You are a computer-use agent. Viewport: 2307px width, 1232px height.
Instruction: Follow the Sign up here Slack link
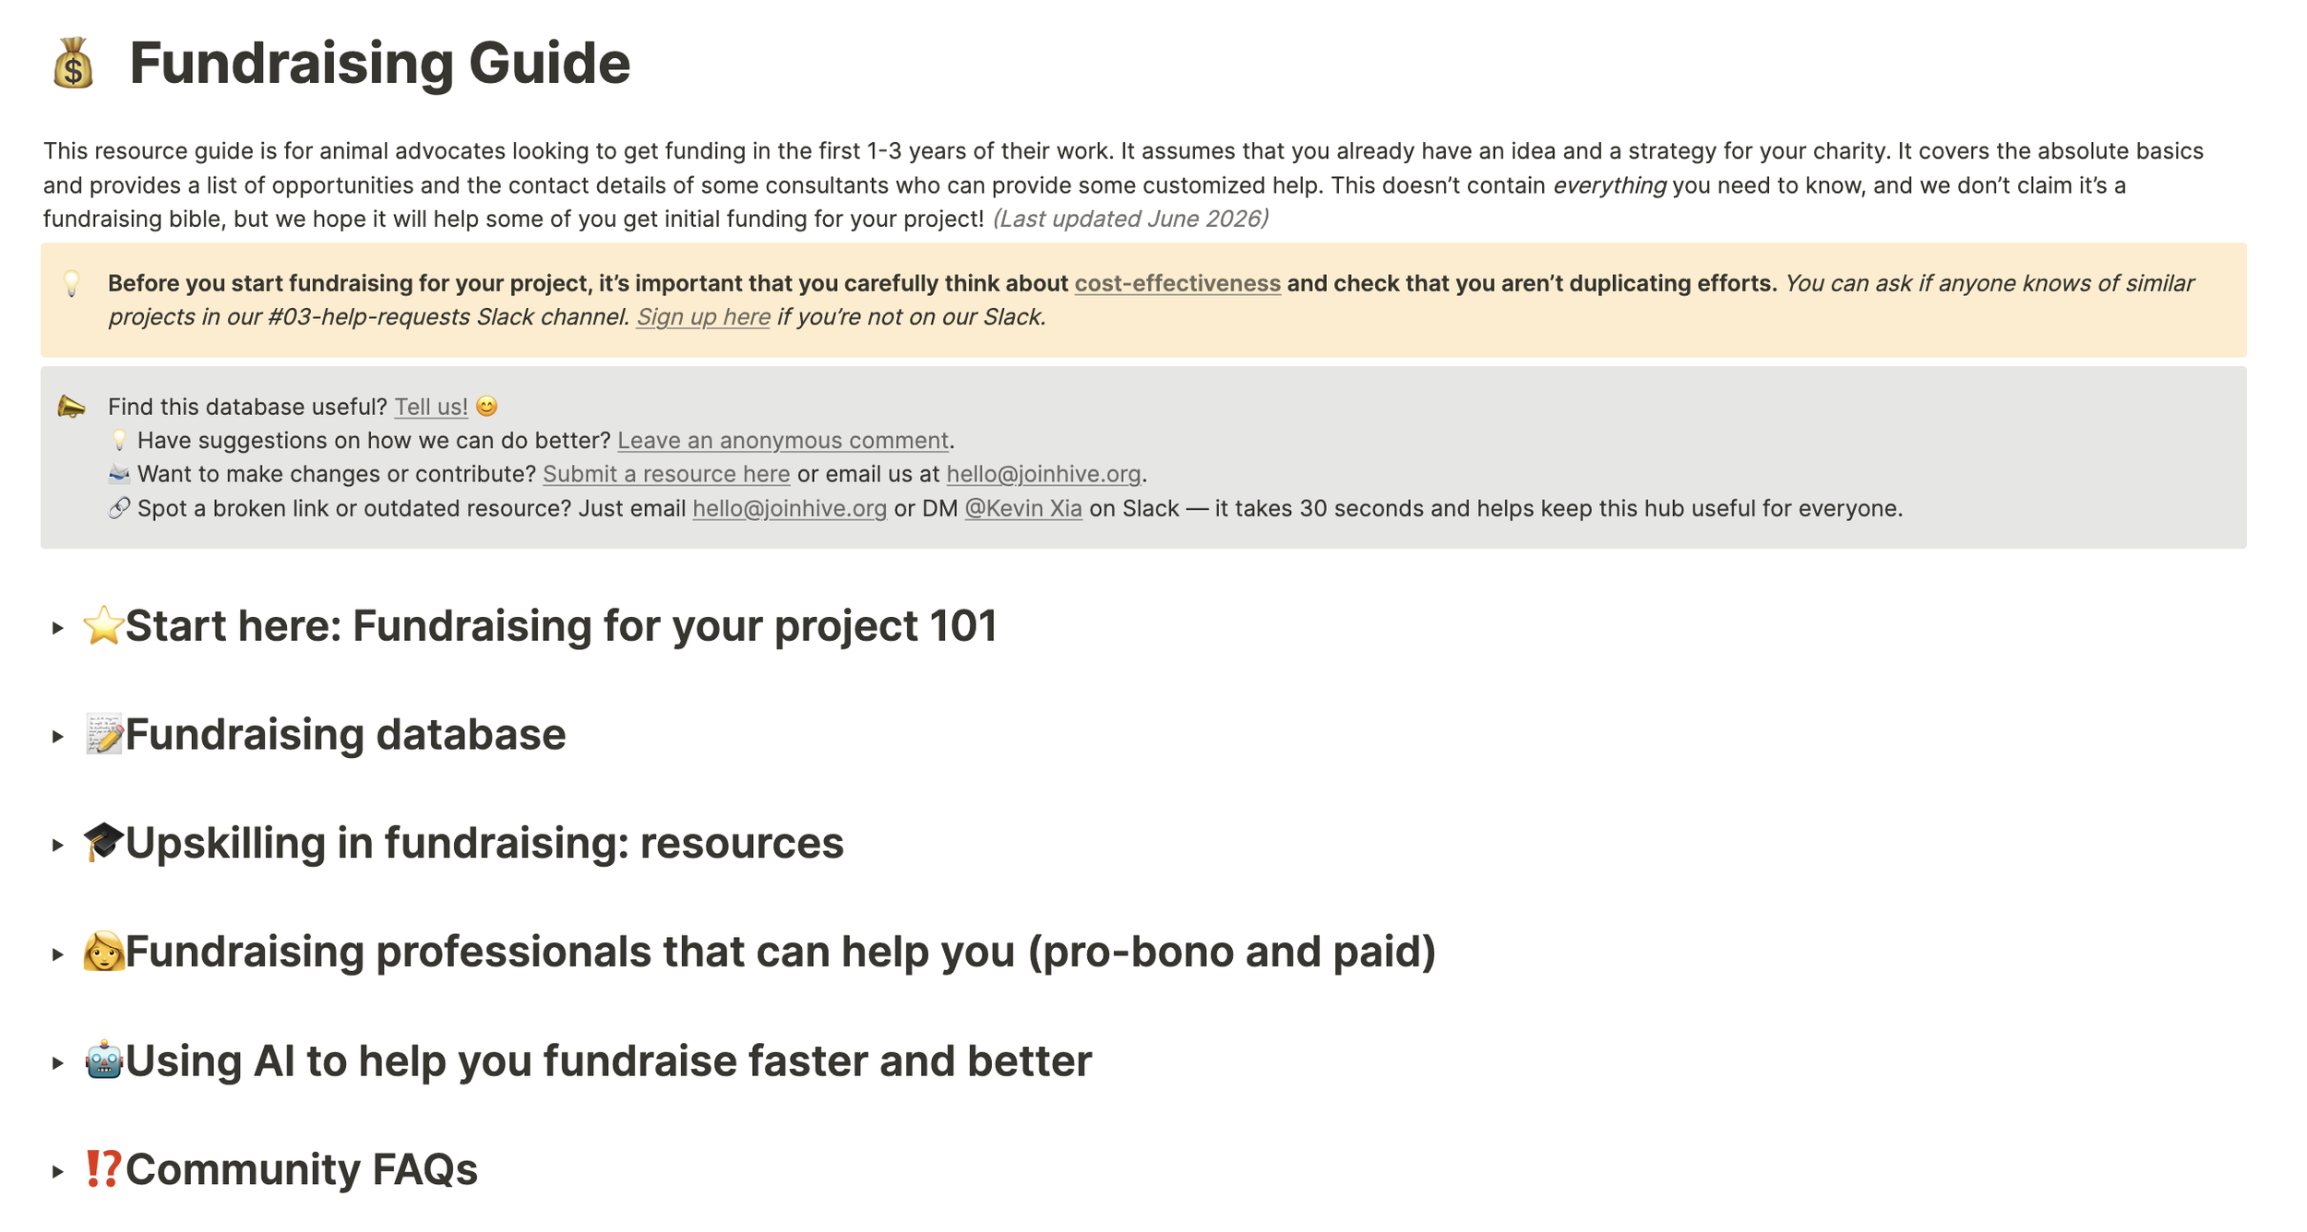pyautogui.click(x=703, y=316)
